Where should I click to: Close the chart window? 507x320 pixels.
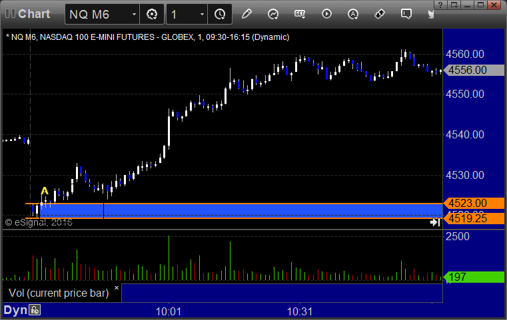click(x=494, y=5)
